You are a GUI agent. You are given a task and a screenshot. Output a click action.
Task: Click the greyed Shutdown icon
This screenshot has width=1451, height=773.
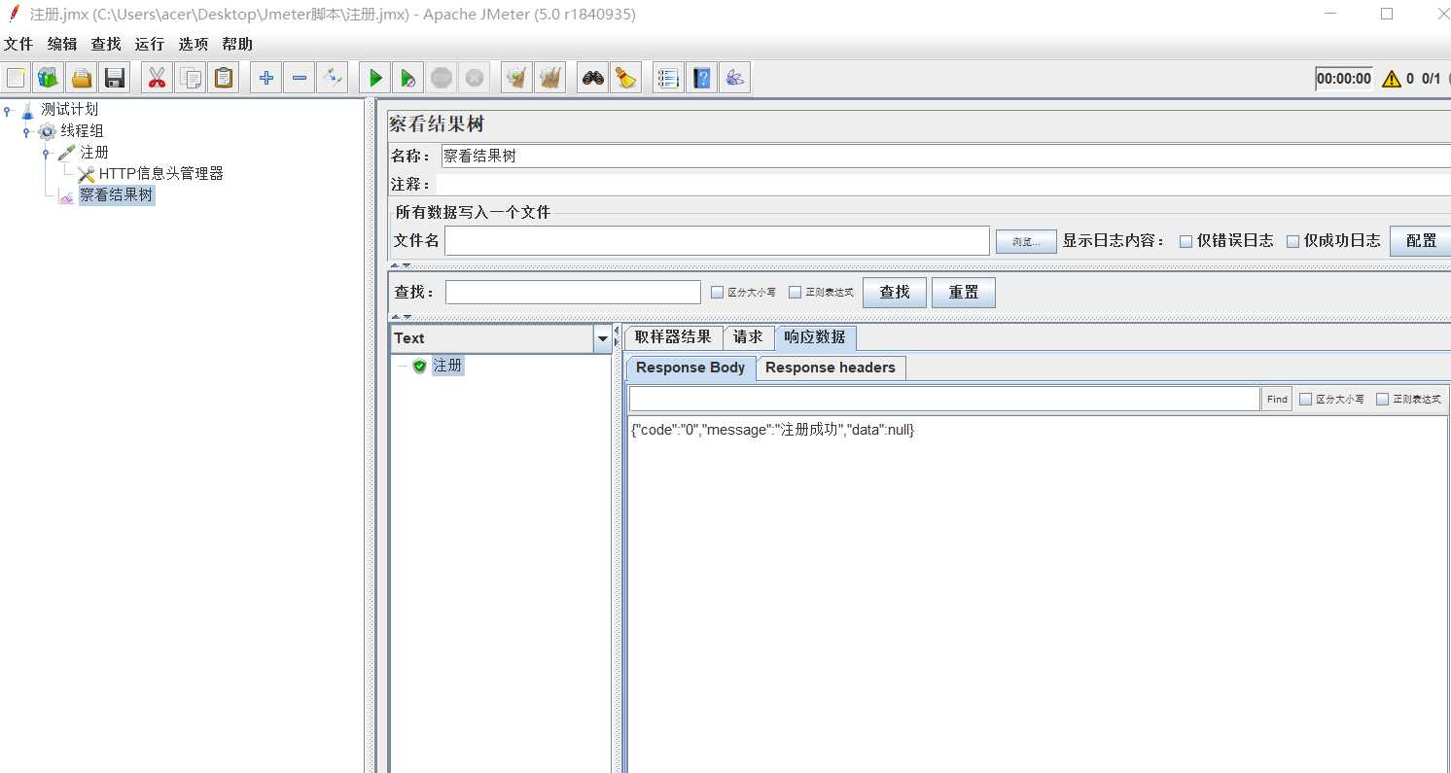(475, 78)
